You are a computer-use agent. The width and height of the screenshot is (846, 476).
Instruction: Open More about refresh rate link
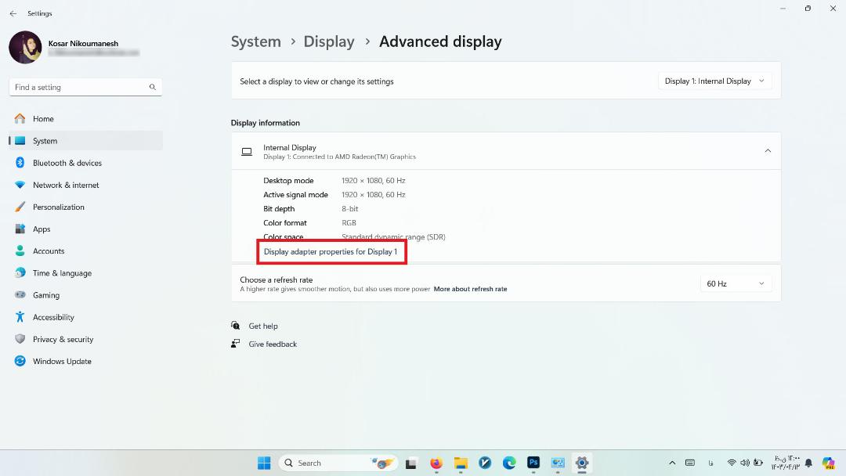pos(470,289)
